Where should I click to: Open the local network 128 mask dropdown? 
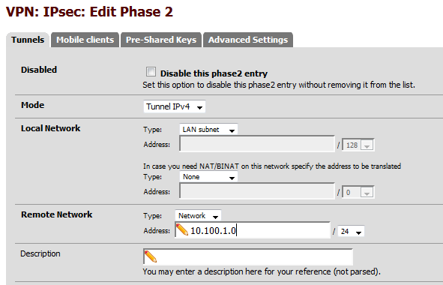[x=358, y=145]
